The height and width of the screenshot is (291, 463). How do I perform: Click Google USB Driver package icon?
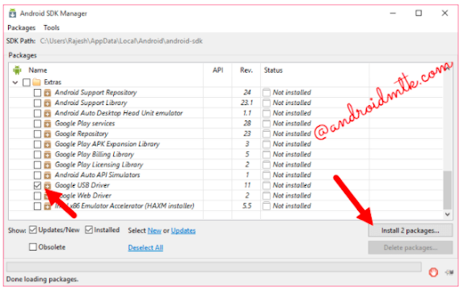pos(47,186)
